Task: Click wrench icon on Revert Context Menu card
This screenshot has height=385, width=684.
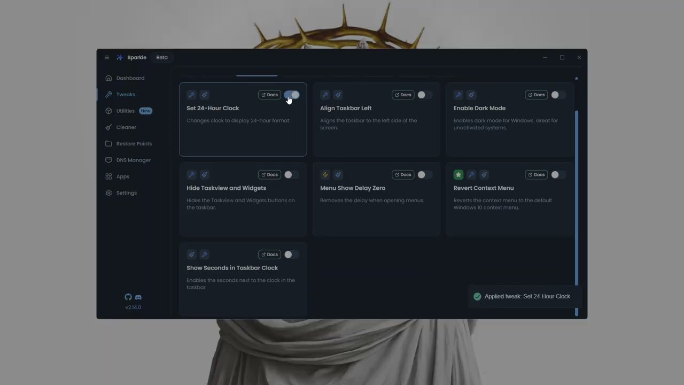Action: (471, 175)
